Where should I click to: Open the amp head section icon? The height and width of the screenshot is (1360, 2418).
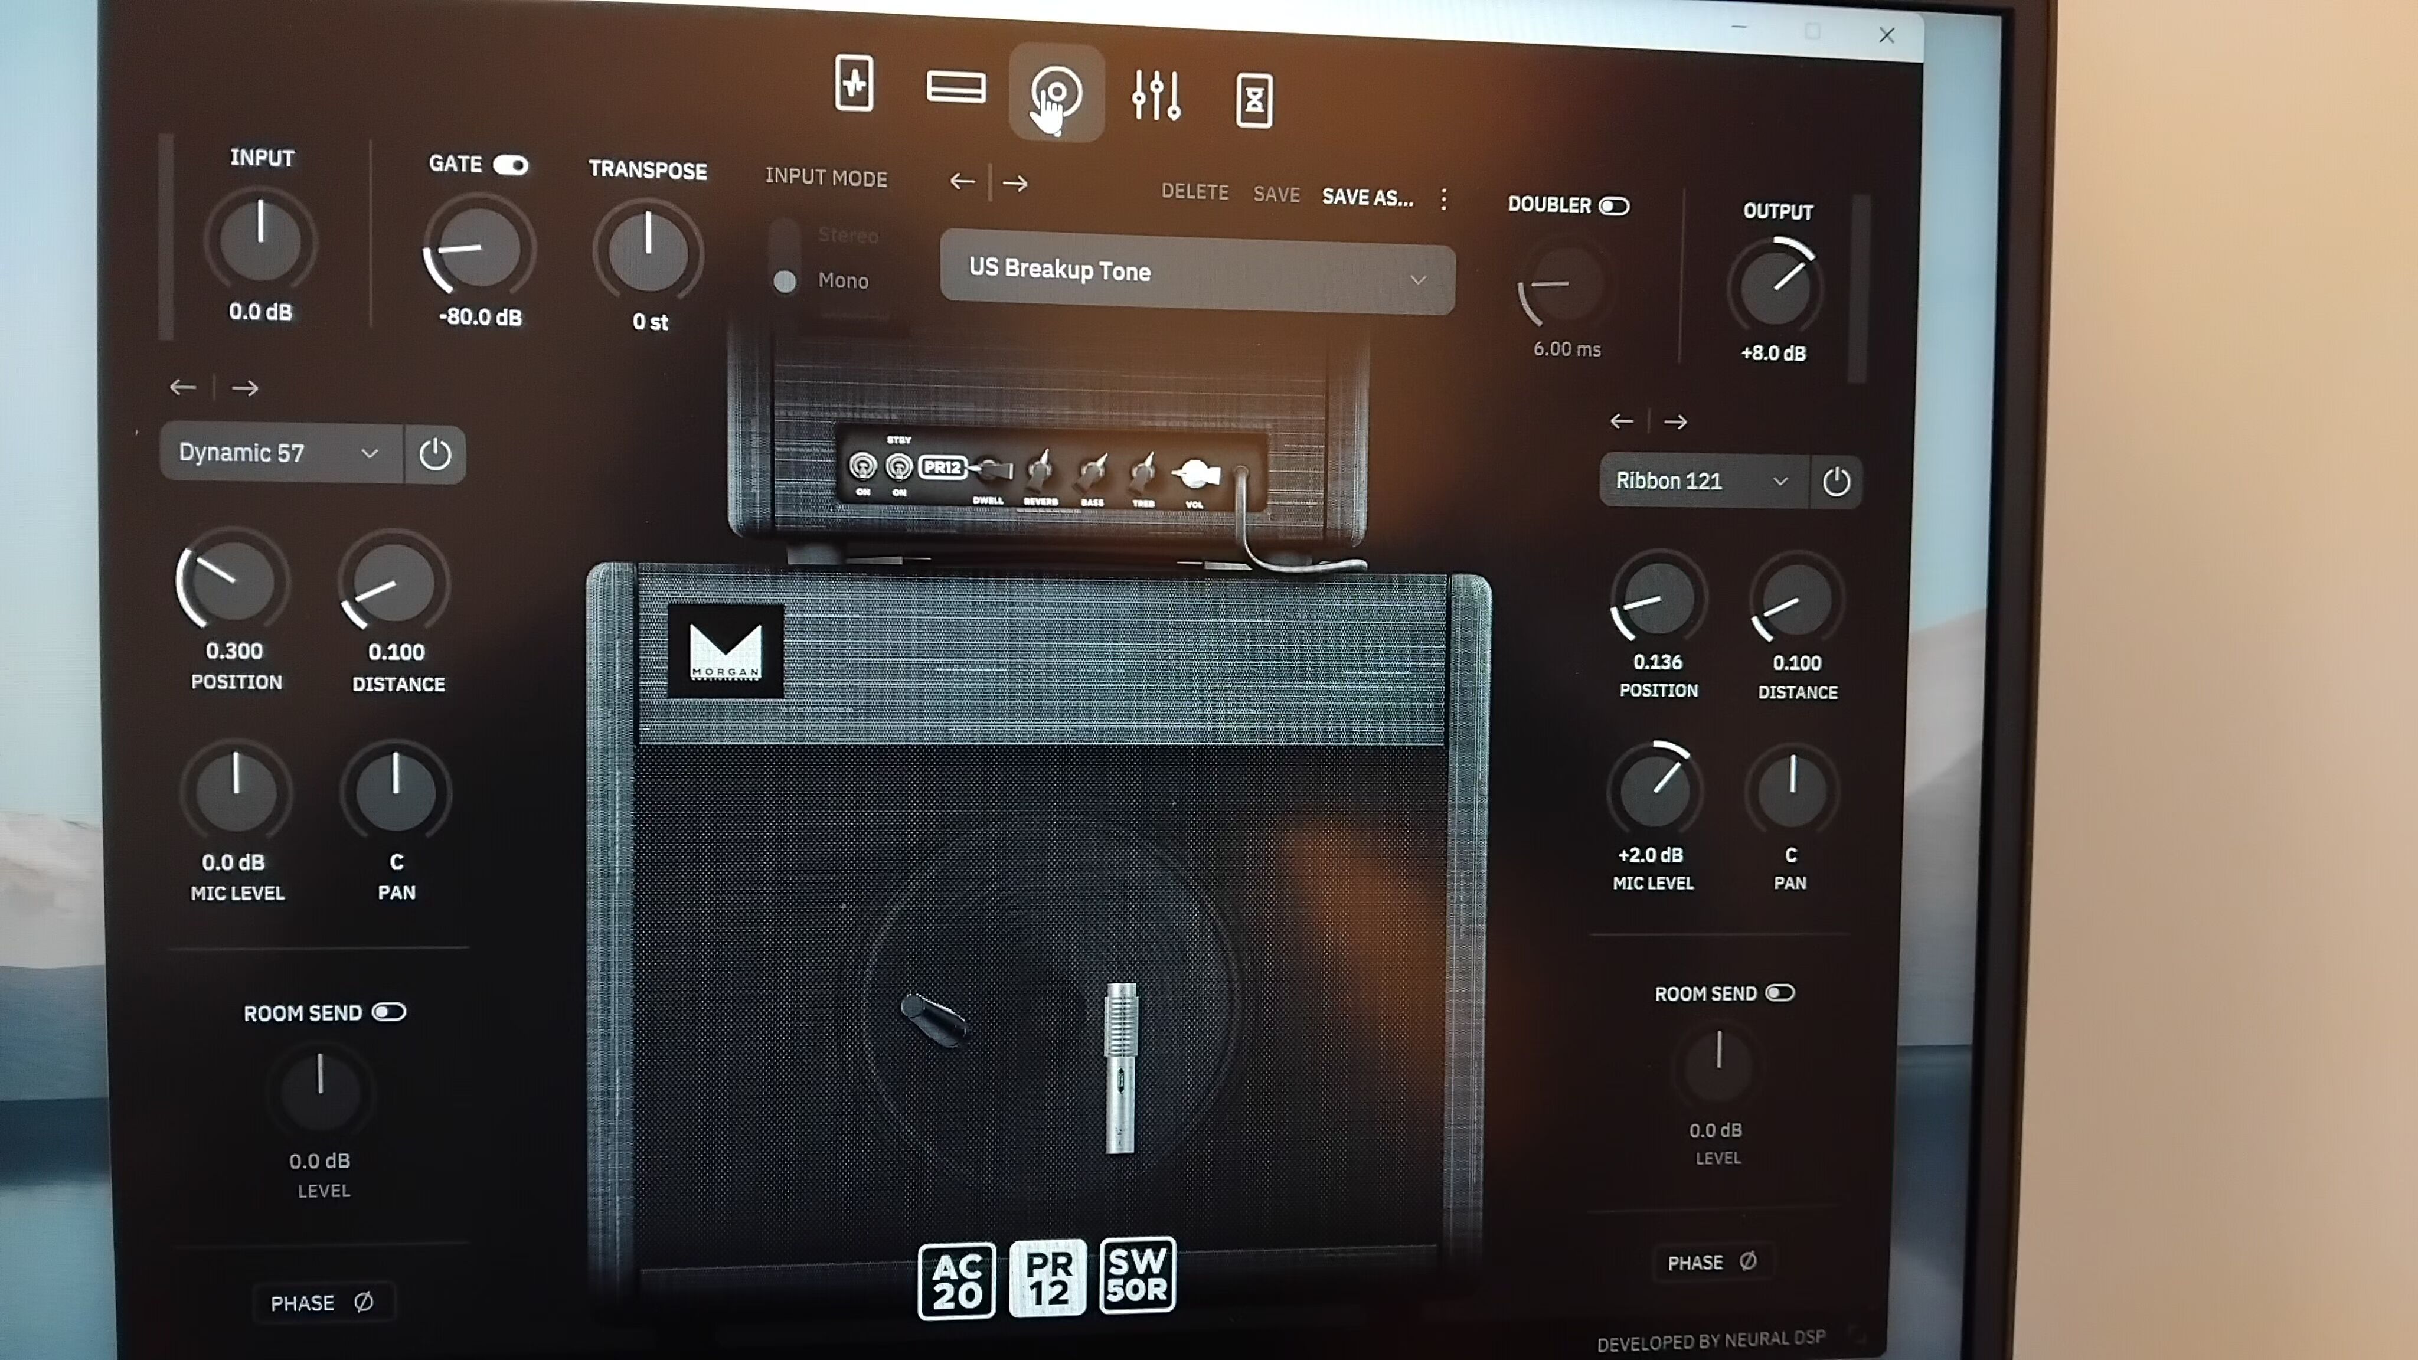point(956,88)
